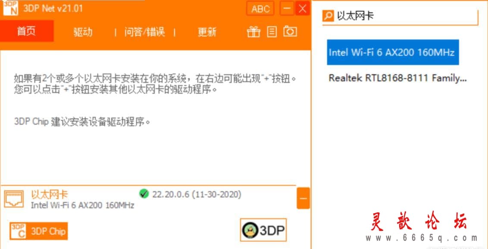Image resolution: width=488 pixels, height=249 pixels.
Task: Open the document list icon
Action: pos(272,32)
